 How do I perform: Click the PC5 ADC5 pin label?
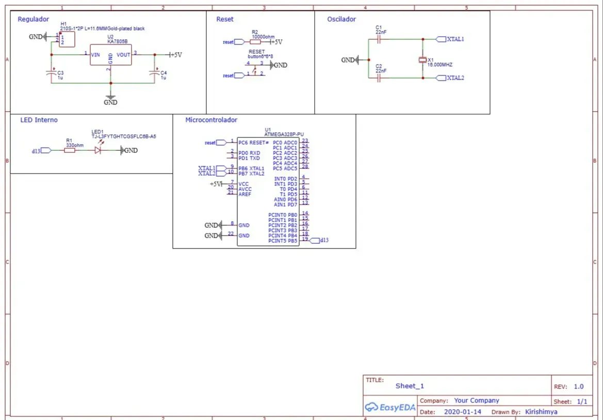click(x=285, y=168)
